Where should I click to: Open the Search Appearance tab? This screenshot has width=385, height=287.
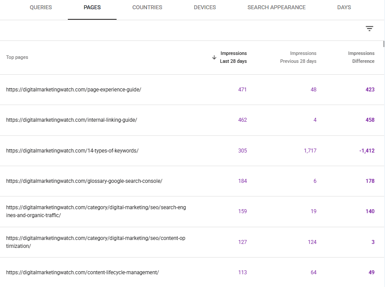[x=277, y=7]
